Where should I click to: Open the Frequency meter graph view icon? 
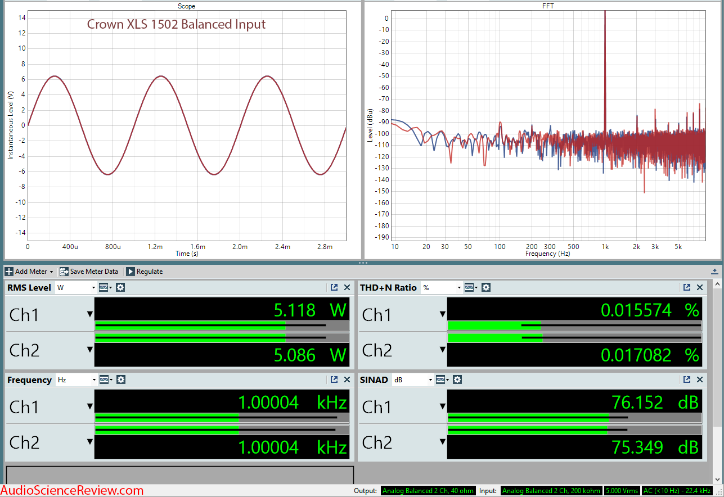105,379
